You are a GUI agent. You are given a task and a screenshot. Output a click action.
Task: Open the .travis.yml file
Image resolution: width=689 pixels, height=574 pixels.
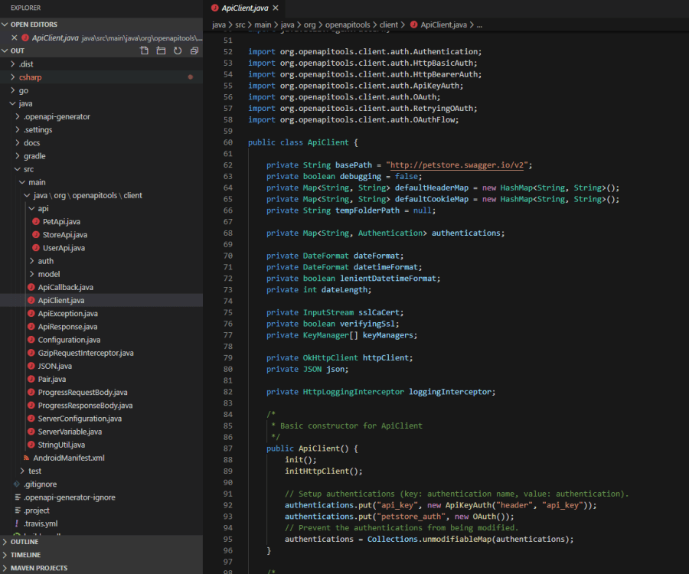point(41,523)
